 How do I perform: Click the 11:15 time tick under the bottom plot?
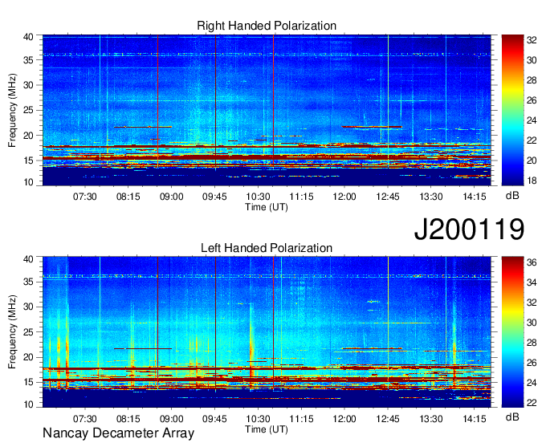click(x=301, y=419)
